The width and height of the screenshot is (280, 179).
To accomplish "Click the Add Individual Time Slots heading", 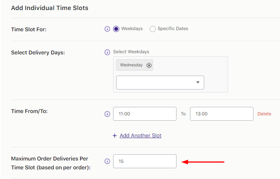I will tap(50, 8).
